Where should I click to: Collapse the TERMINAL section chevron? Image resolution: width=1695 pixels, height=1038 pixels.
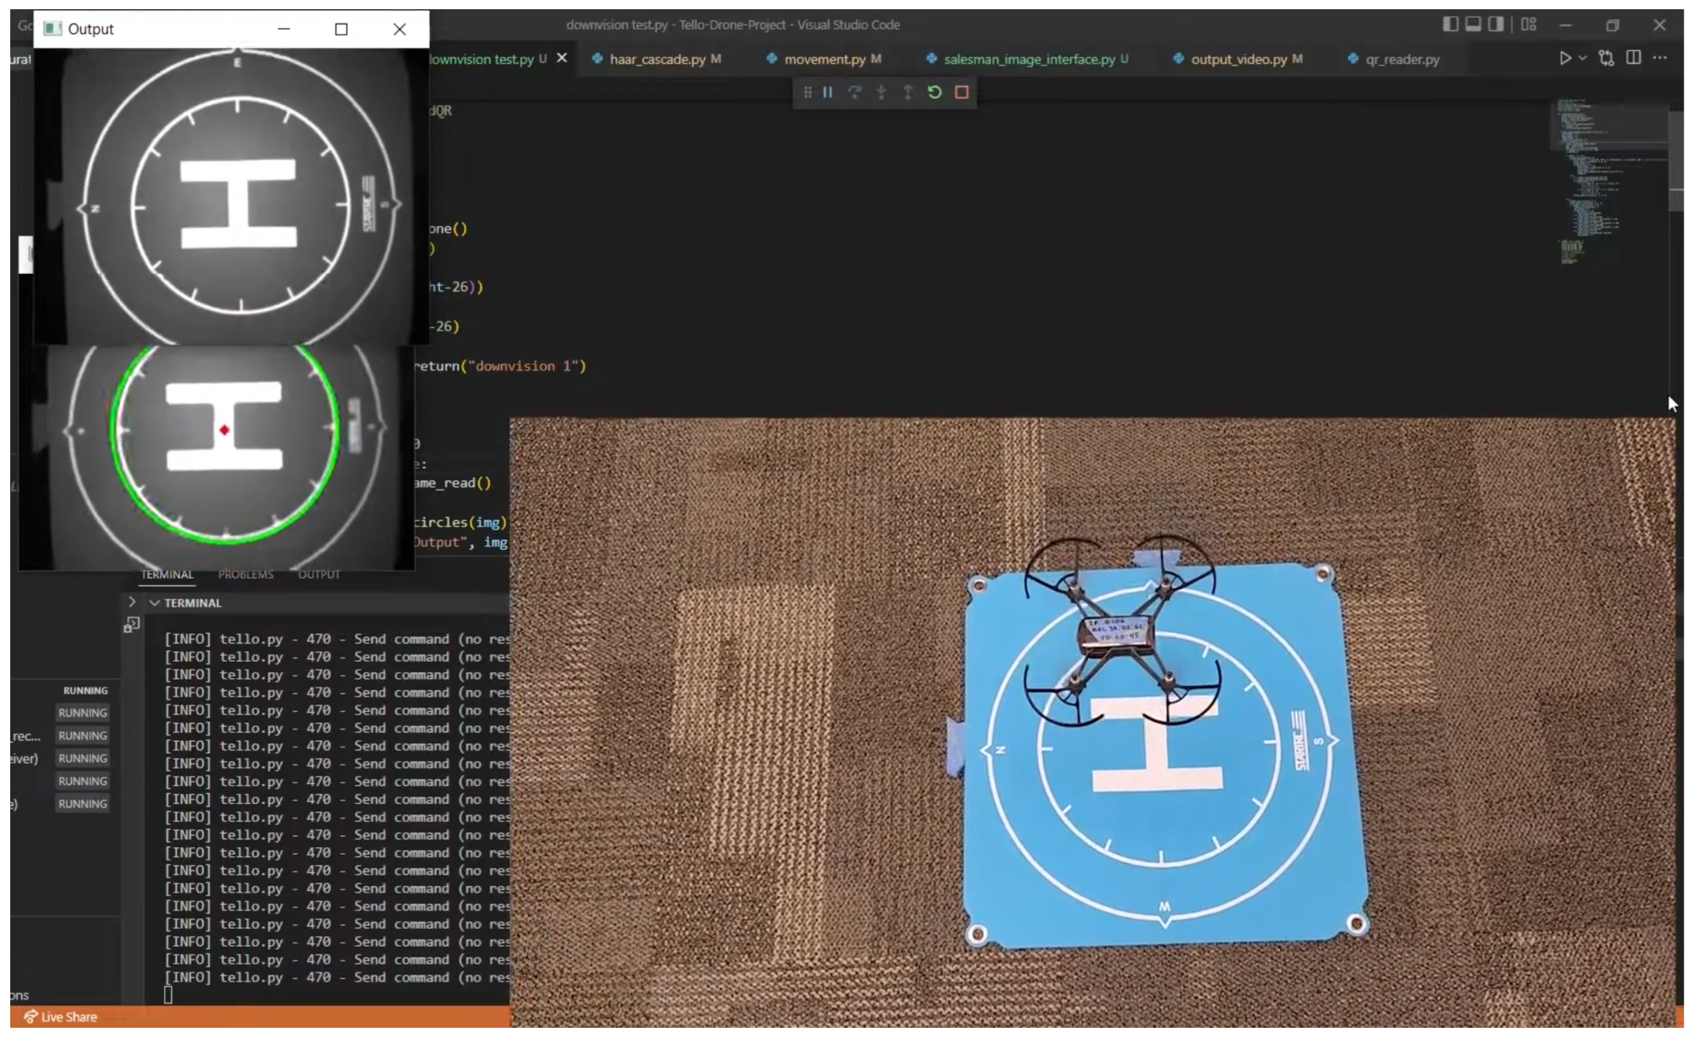155,603
